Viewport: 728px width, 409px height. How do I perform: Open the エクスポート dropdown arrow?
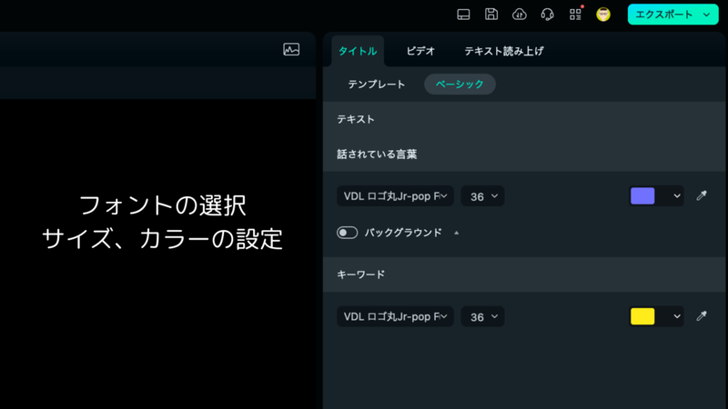pos(707,15)
